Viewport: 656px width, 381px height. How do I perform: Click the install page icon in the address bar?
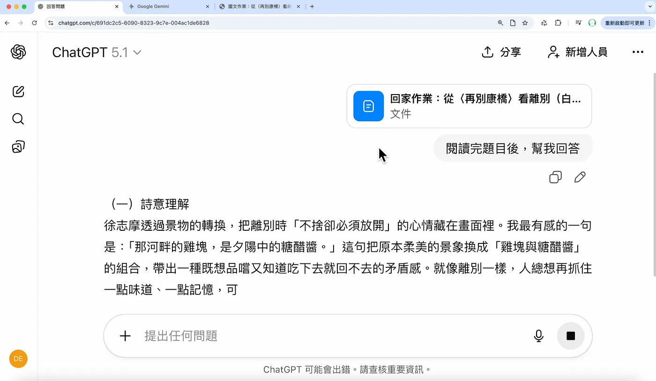513,22
